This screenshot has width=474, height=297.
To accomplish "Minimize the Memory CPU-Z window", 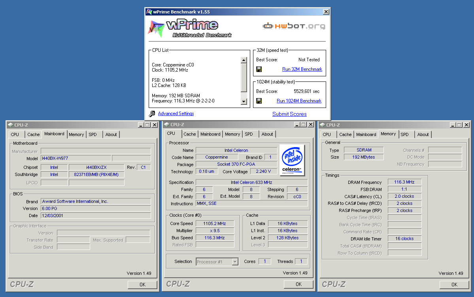I will (x=453, y=125).
